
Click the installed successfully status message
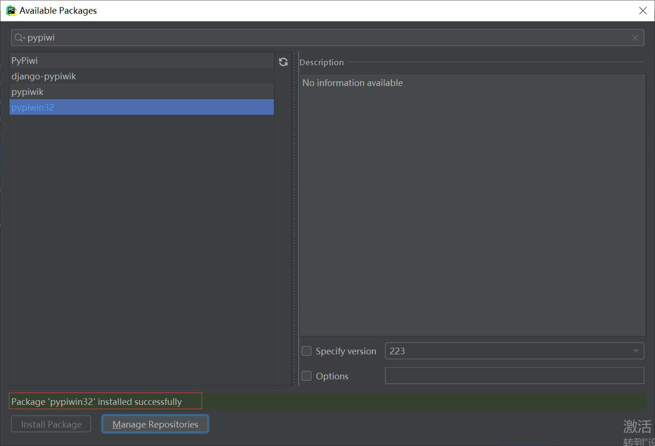coord(105,401)
